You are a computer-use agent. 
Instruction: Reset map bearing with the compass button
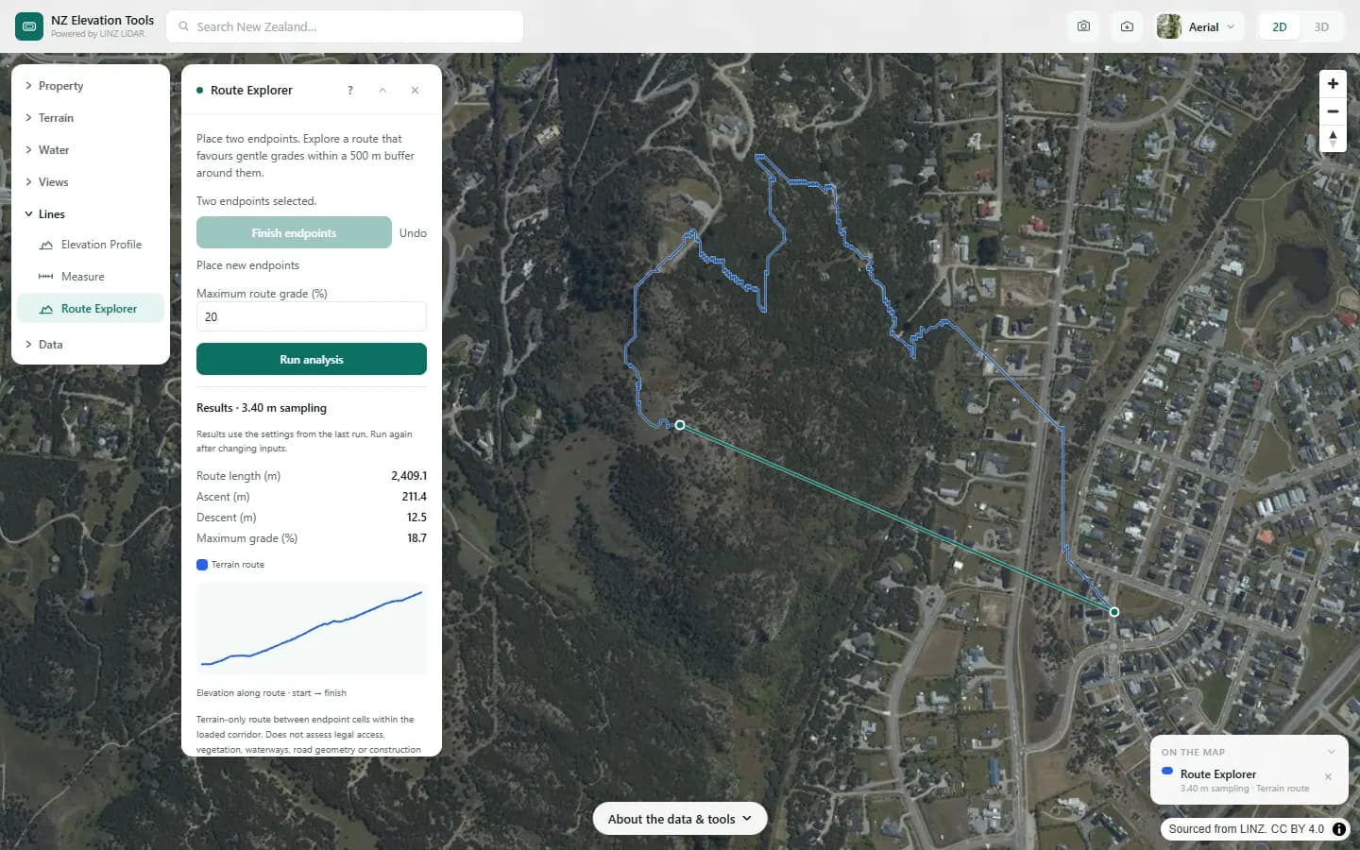click(x=1333, y=139)
